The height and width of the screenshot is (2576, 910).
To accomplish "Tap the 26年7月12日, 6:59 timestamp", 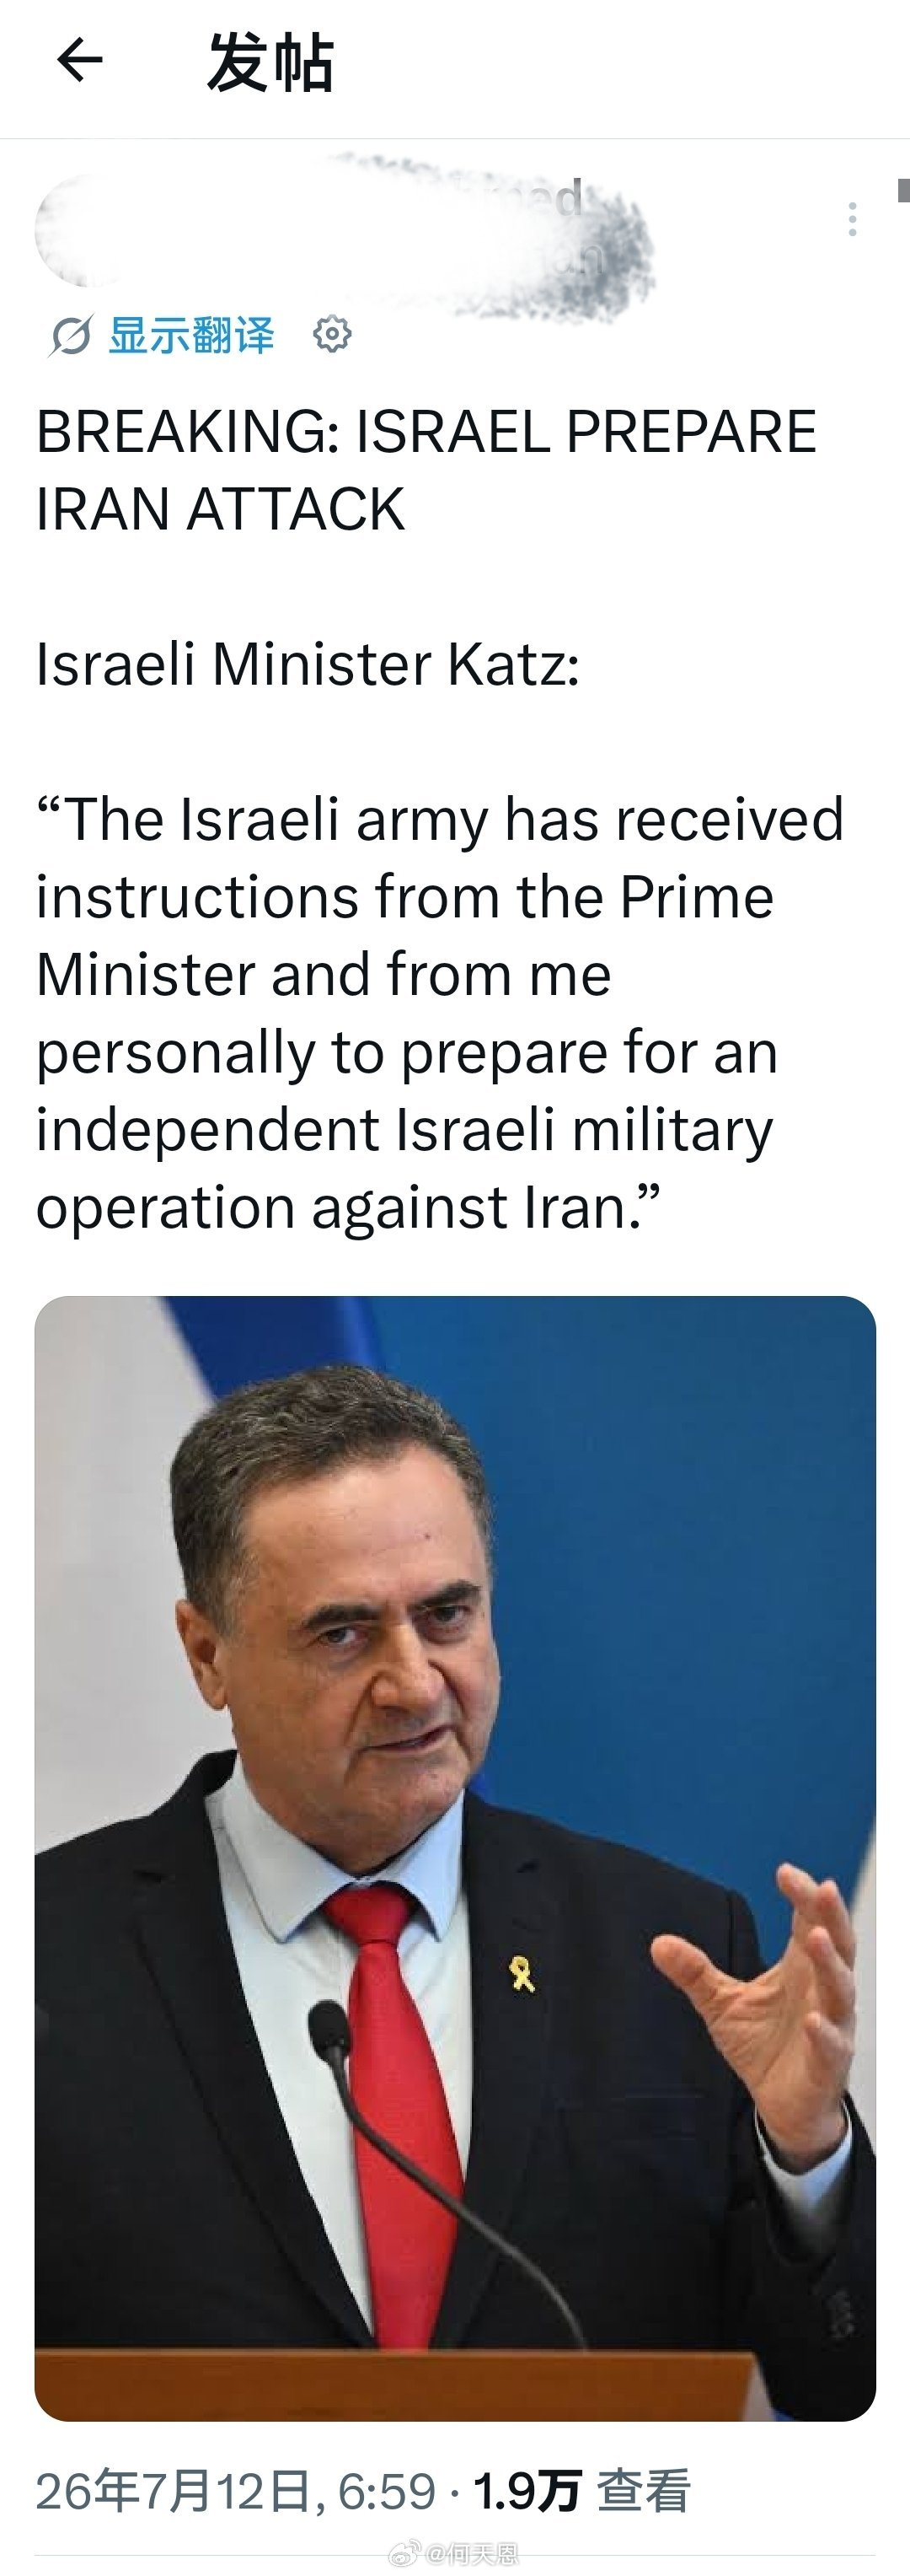I will click(236, 2492).
